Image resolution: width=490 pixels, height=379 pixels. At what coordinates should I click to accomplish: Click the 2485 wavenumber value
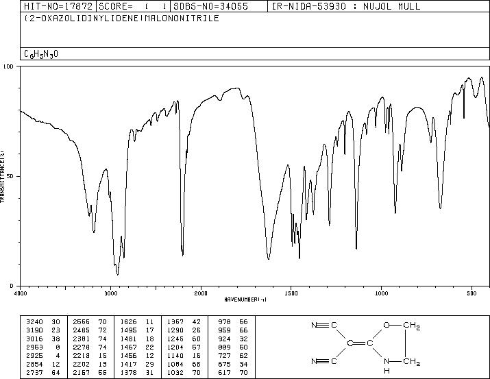82,330
